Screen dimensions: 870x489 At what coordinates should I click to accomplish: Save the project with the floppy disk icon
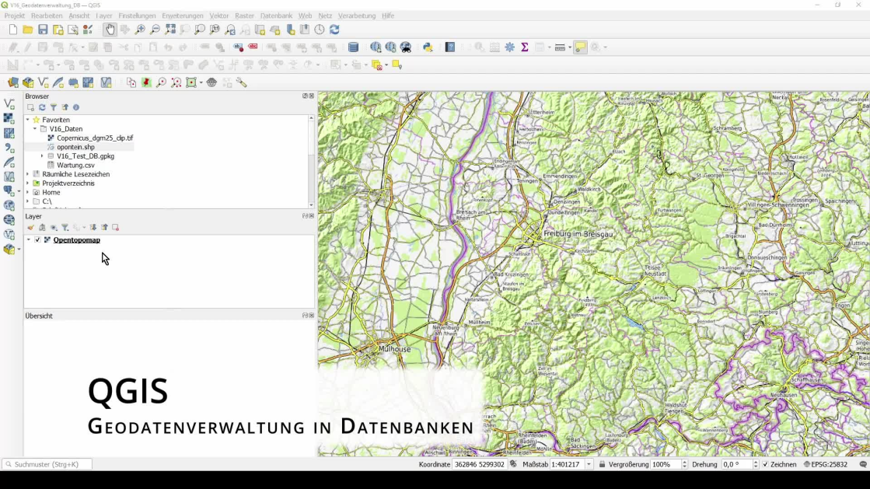43,30
